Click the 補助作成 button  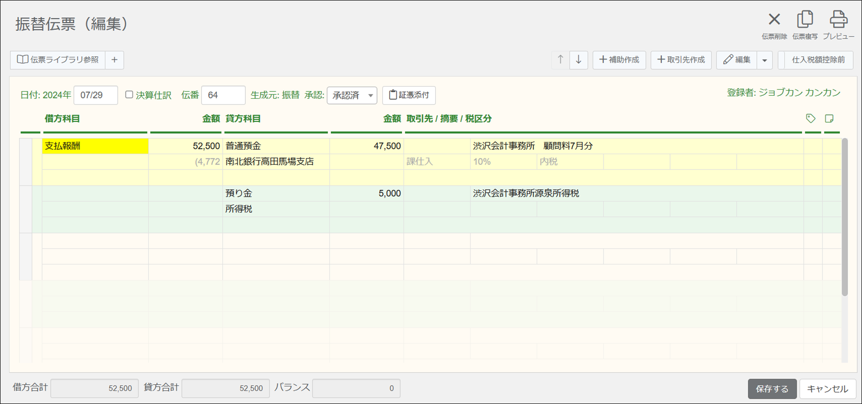[619, 60]
